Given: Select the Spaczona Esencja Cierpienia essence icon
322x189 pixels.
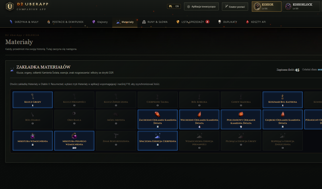Looking at the screenshot, I should point(158,136).
